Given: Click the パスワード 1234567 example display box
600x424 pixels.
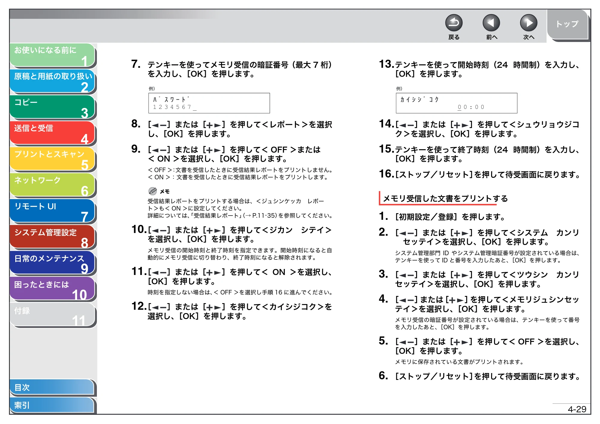Looking at the screenshot, I should 209,103.
